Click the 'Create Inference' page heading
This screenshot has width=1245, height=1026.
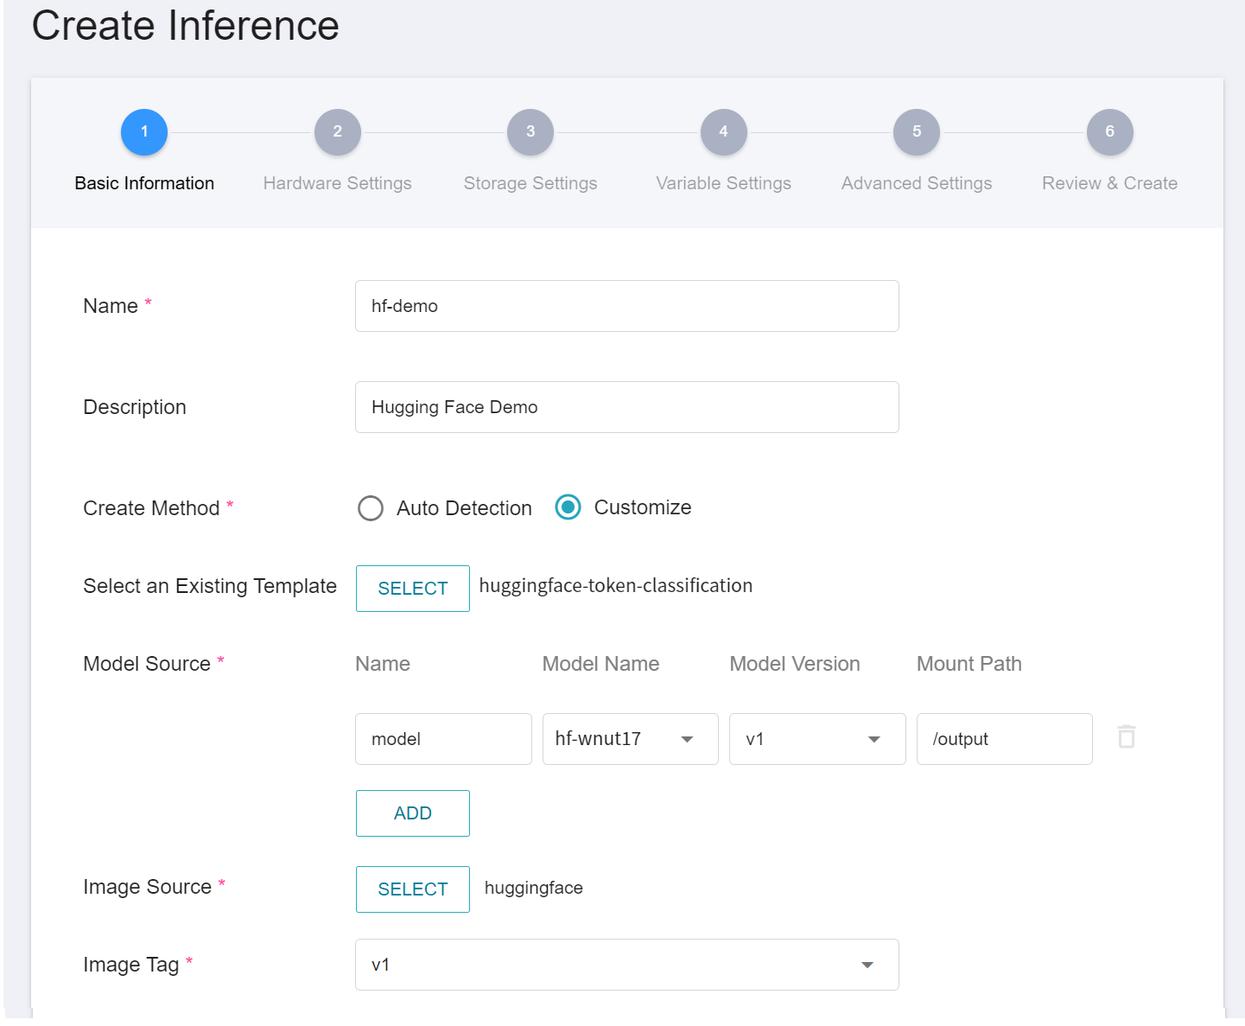(x=186, y=25)
